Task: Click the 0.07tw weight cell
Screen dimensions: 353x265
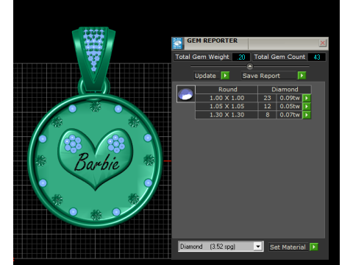Action: tap(290, 115)
